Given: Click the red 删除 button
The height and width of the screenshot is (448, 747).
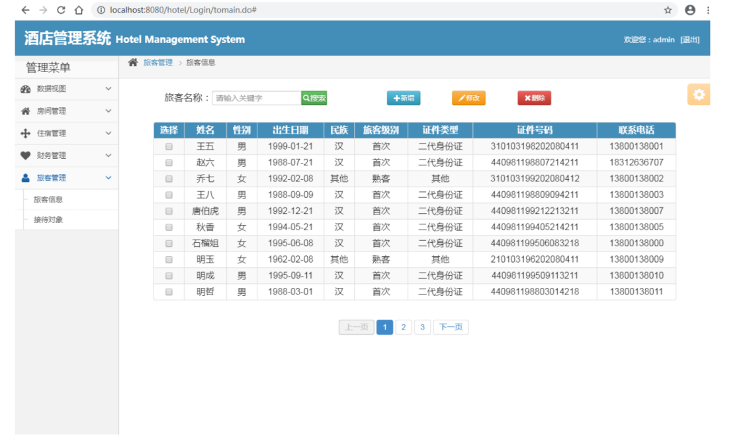Looking at the screenshot, I should 534,98.
